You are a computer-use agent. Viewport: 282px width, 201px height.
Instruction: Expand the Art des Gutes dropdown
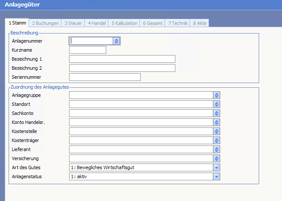[217, 167]
